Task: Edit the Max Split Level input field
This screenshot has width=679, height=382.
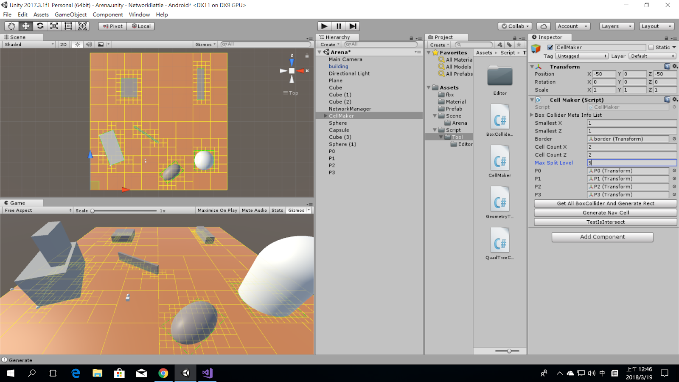Action: 631,163
